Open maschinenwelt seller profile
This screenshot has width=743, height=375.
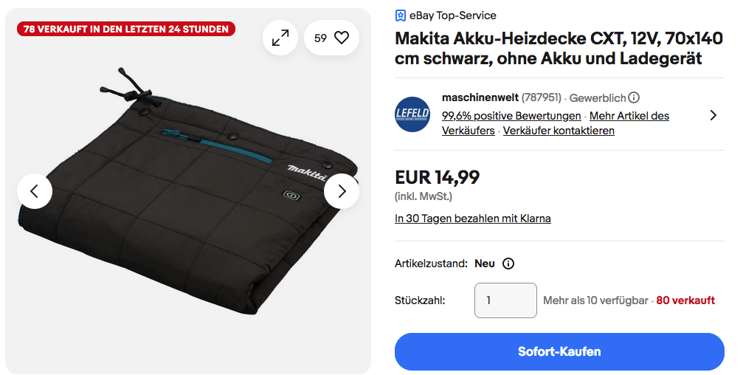tap(480, 97)
